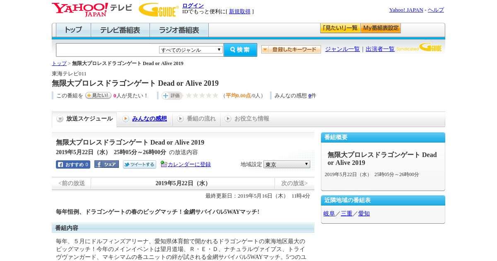Click the fifth rating star

click(x=215, y=95)
